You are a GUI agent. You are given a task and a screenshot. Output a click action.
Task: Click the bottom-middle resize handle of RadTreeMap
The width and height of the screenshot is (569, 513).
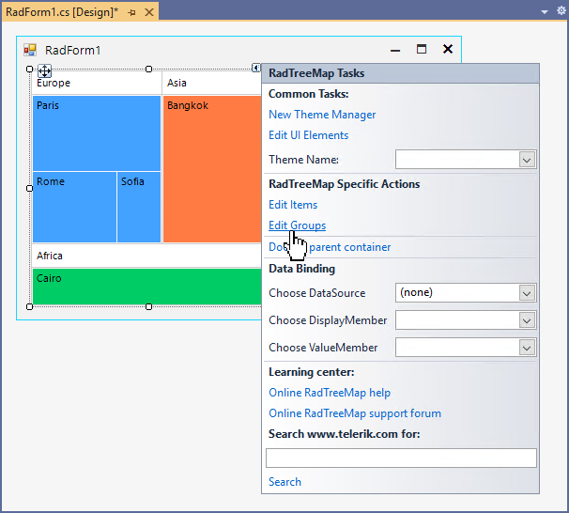click(x=148, y=307)
